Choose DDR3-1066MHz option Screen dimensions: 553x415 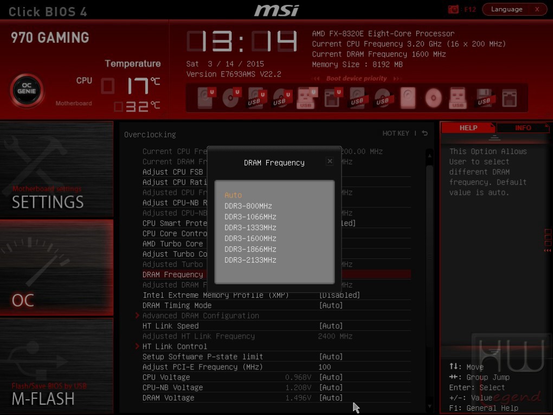pos(250,216)
